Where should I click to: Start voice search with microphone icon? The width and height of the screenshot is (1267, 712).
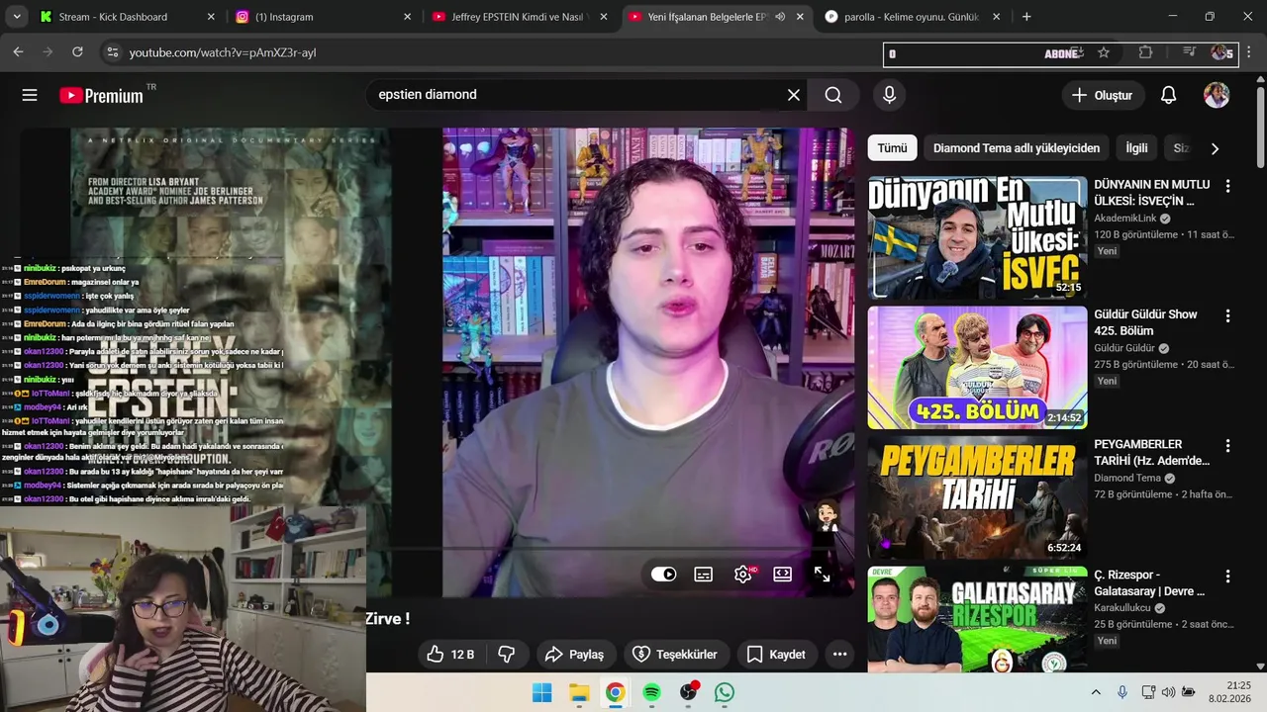tap(889, 95)
